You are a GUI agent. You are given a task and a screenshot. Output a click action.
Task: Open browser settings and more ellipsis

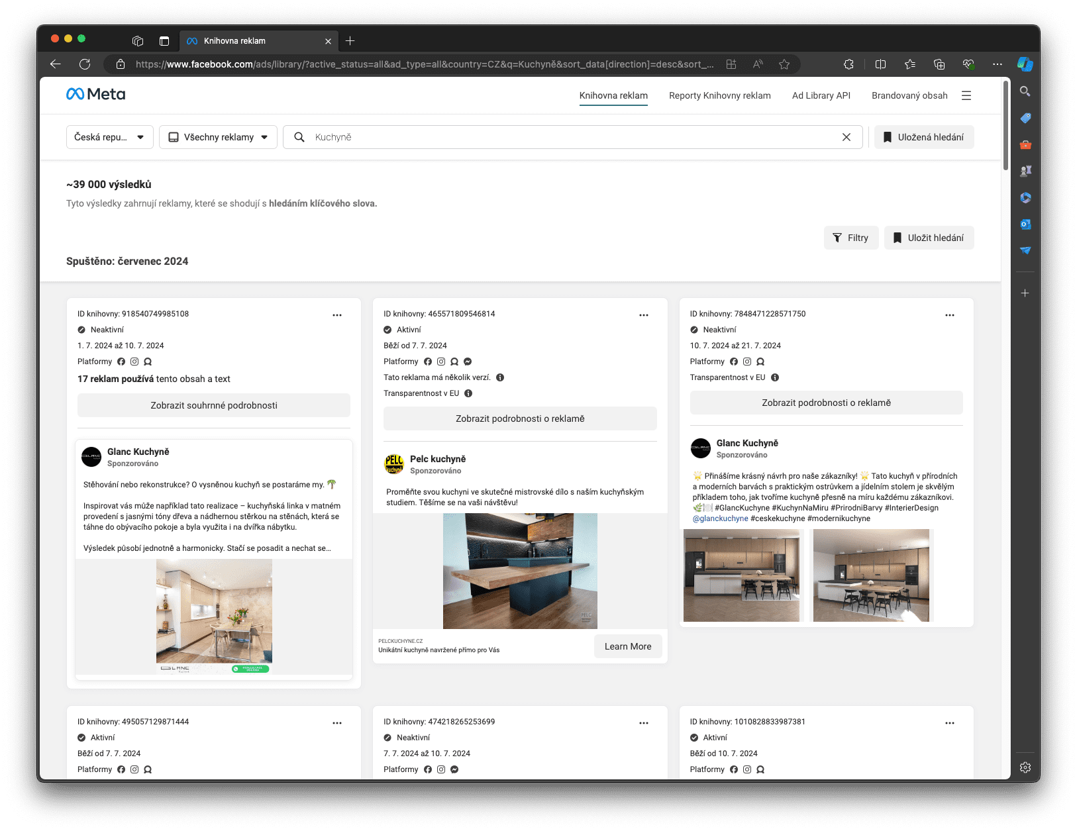(x=998, y=64)
